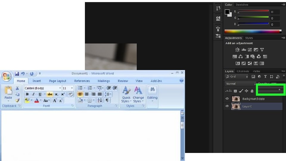This screenshot has width=286, height=161.
Task: Toggle lock image pixels brush icon
Action: point(241,91)
